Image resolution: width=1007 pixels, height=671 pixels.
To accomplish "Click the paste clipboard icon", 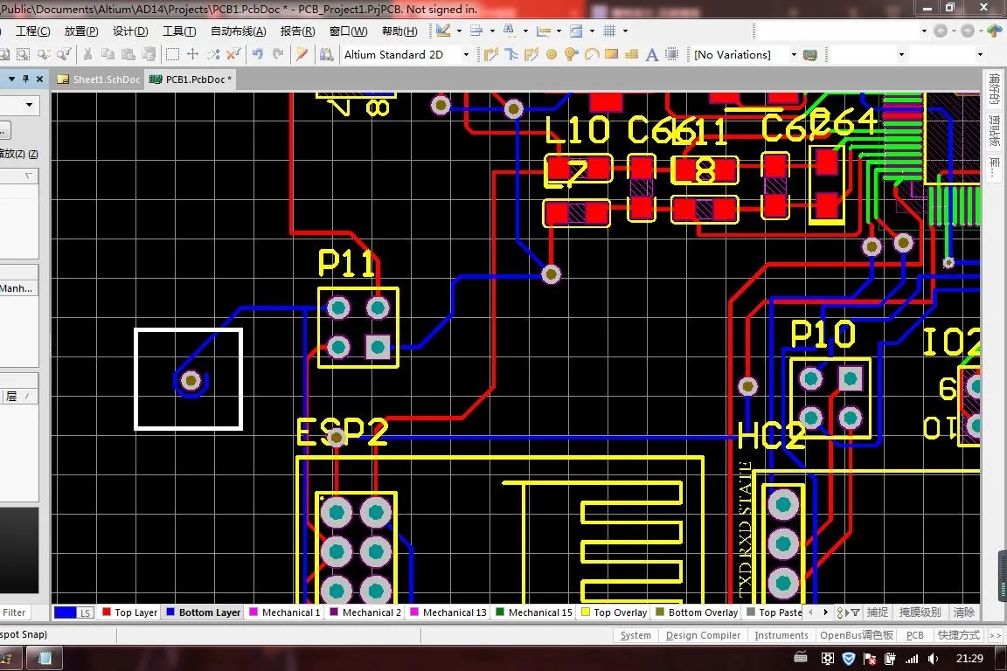I will click(128, 54).
